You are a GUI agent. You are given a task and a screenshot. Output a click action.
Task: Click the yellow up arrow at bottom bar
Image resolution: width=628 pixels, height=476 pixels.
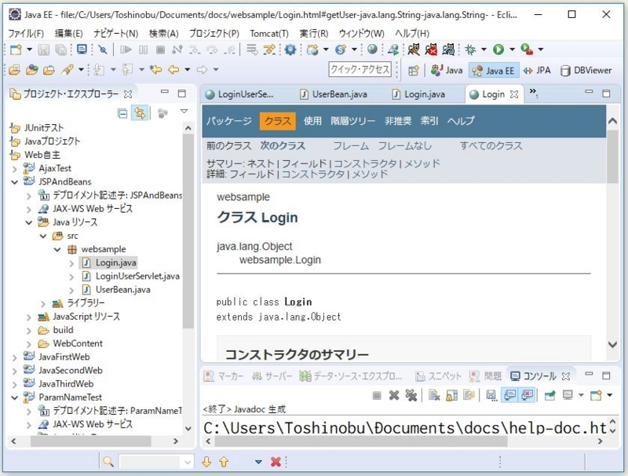click(224, 462)
